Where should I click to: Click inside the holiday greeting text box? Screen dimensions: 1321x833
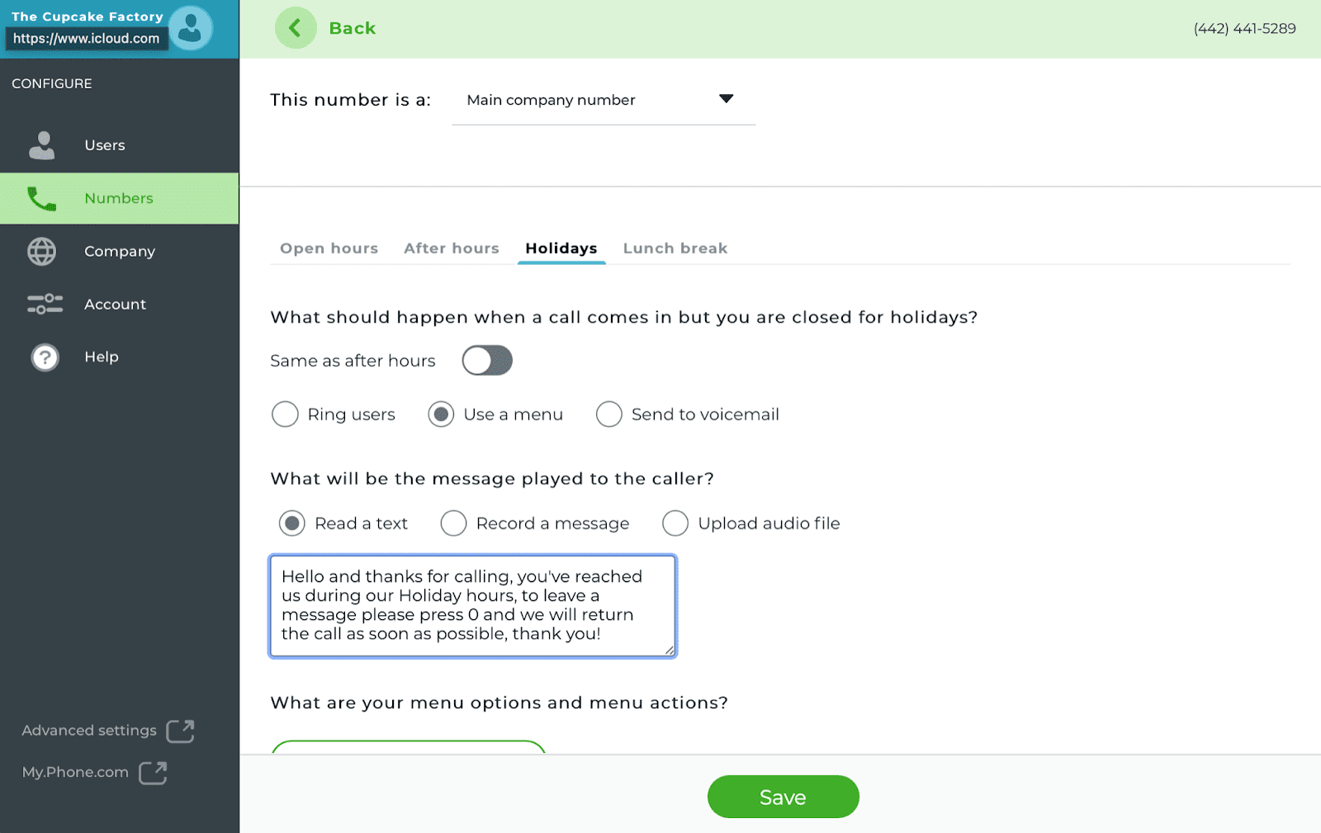point(473,606)
